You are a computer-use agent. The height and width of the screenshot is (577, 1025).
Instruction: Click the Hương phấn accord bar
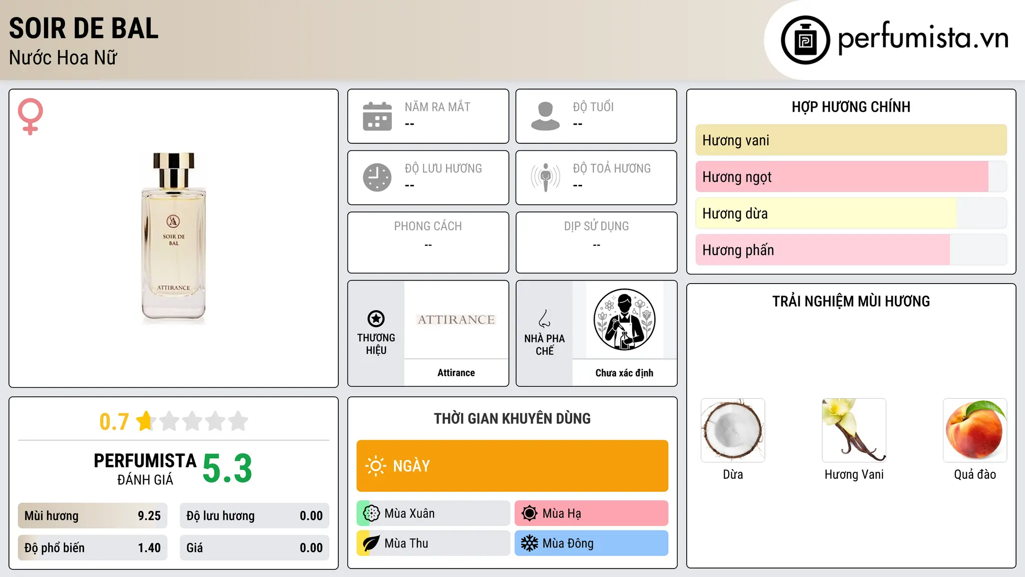[x=851, y=250]
